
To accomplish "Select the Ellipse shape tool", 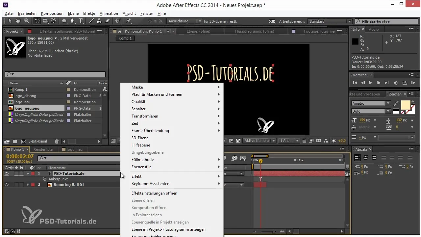I will click(x=64, y=21).
